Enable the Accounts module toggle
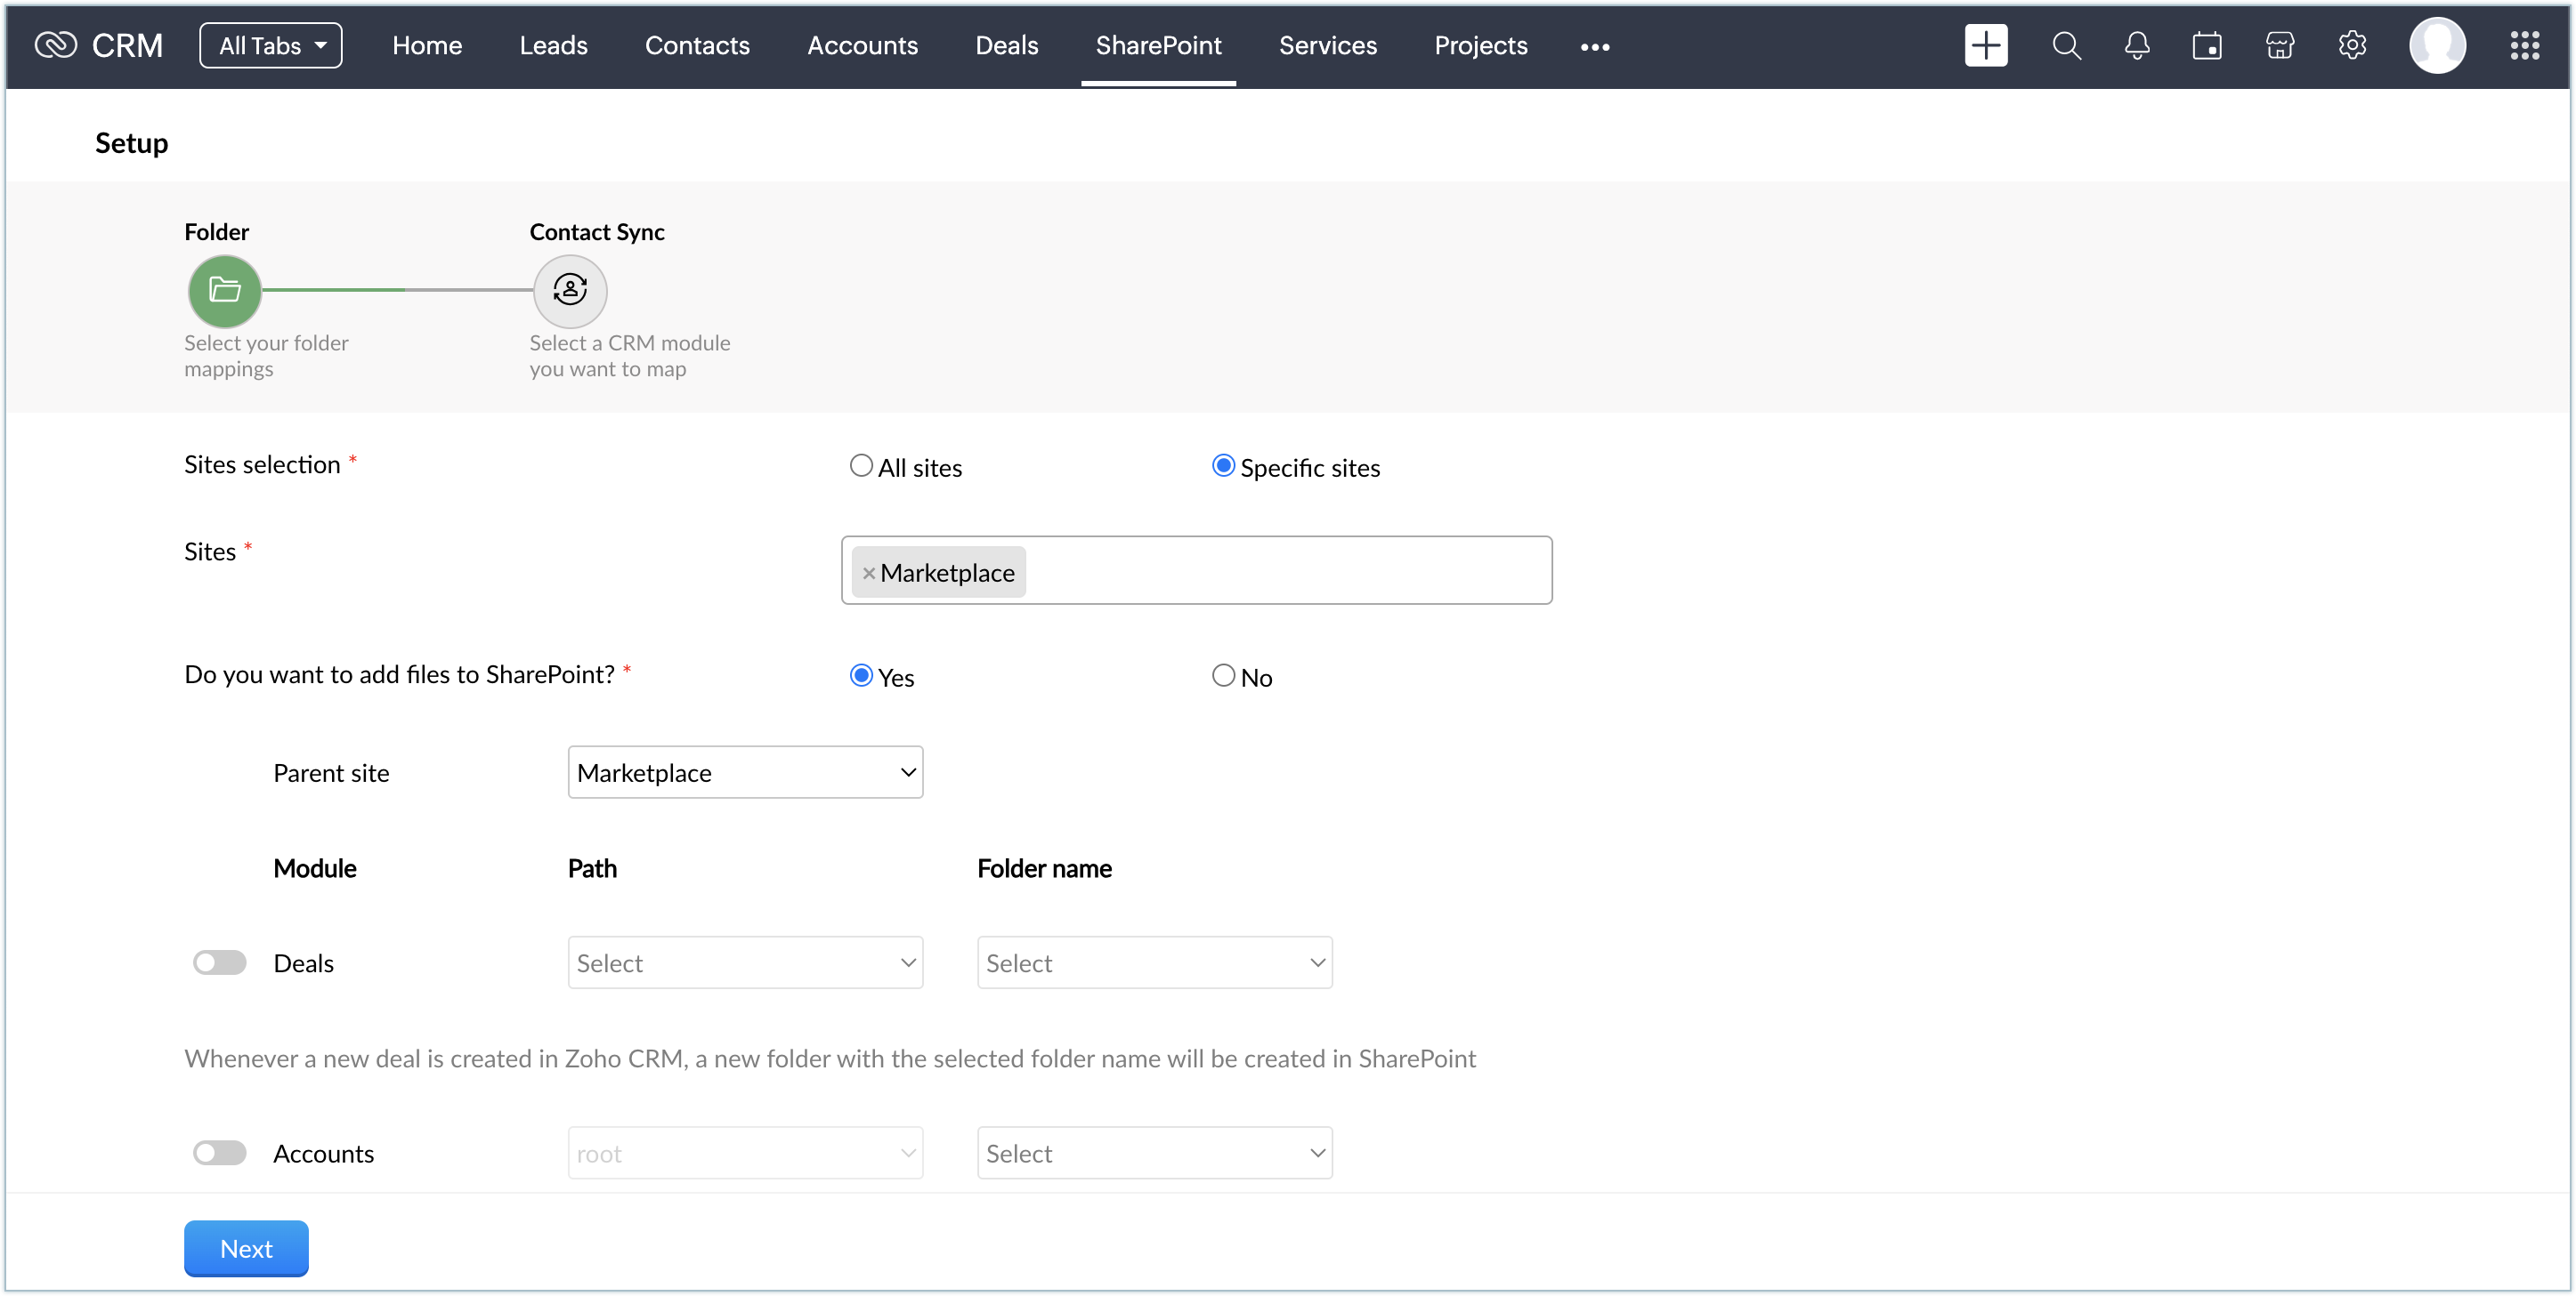 (219, 1153)
